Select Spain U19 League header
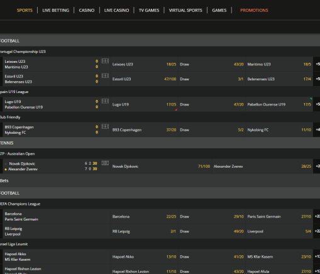This screenshot has width=320, height=274. (x=160, y=92)
